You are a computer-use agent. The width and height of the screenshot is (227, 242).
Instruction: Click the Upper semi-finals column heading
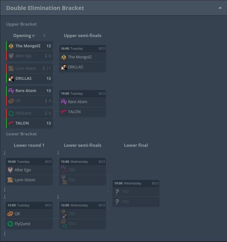click(x=83, y=36)
